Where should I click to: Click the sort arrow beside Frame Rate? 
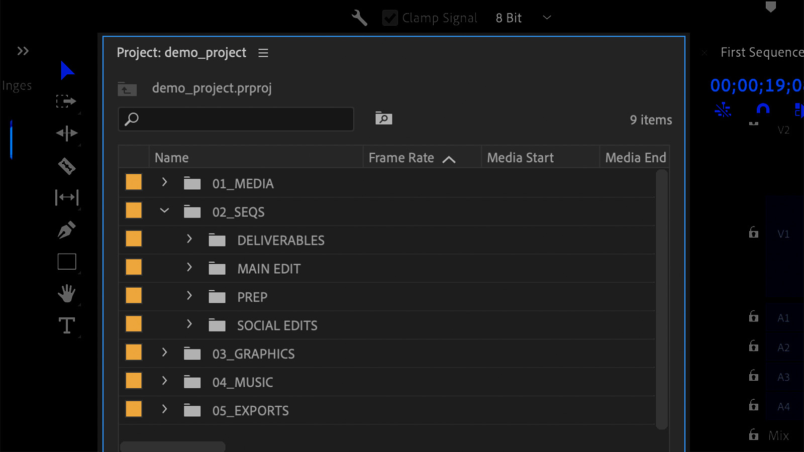point(449,159)
